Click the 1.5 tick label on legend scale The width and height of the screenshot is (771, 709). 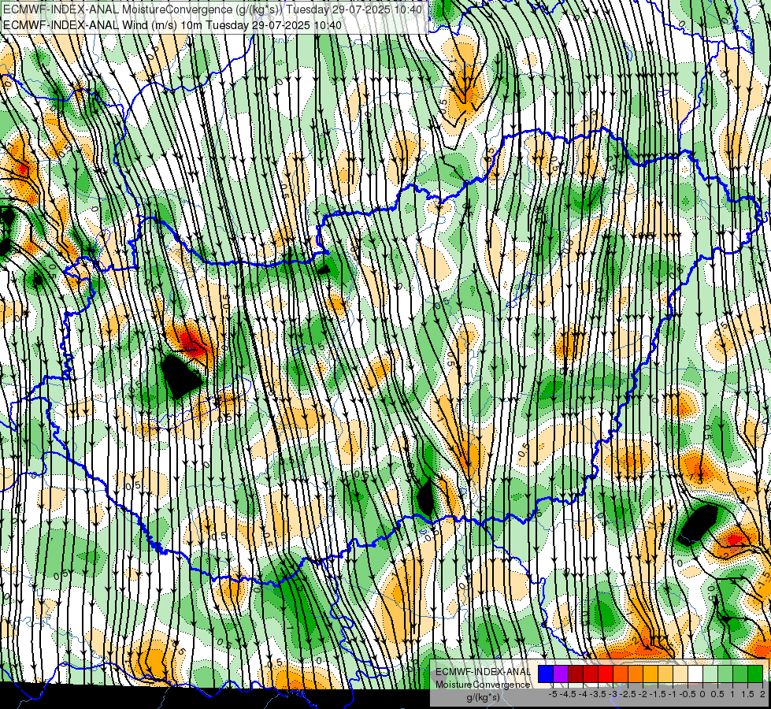click(747, 694)
